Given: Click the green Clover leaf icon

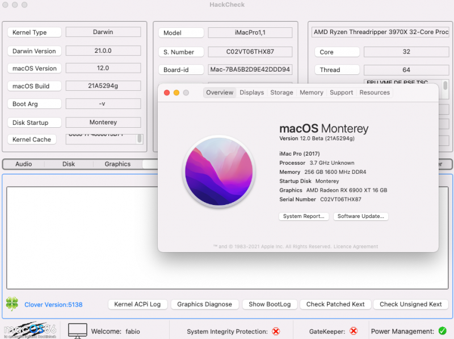Looking at the screenshot, I should (12, 304).
